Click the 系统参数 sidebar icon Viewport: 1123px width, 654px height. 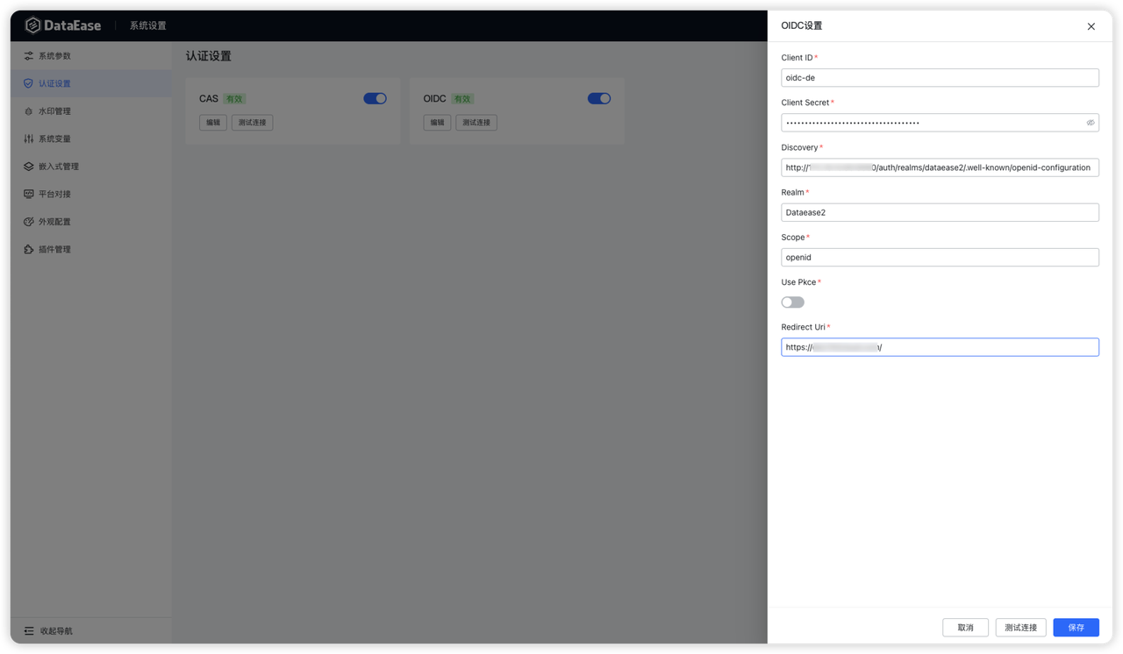pos(28,56)
